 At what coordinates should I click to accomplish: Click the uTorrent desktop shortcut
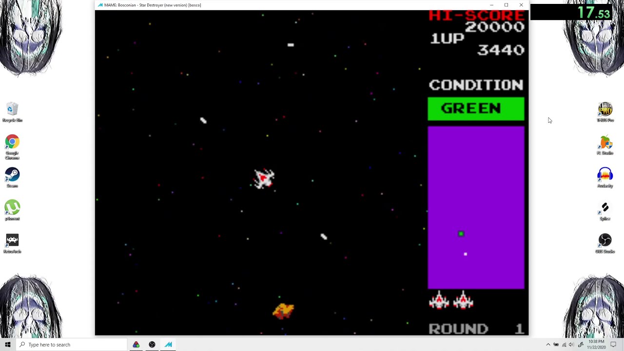12,211
